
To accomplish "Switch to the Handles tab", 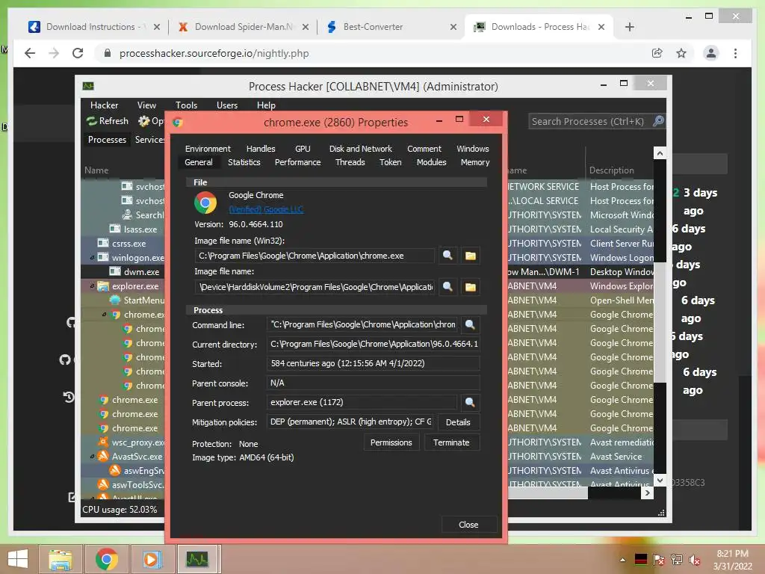I will pyautogui.click(x=261, y=149).
